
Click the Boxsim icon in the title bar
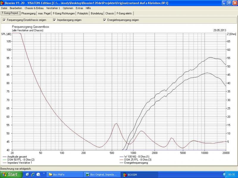2,3
